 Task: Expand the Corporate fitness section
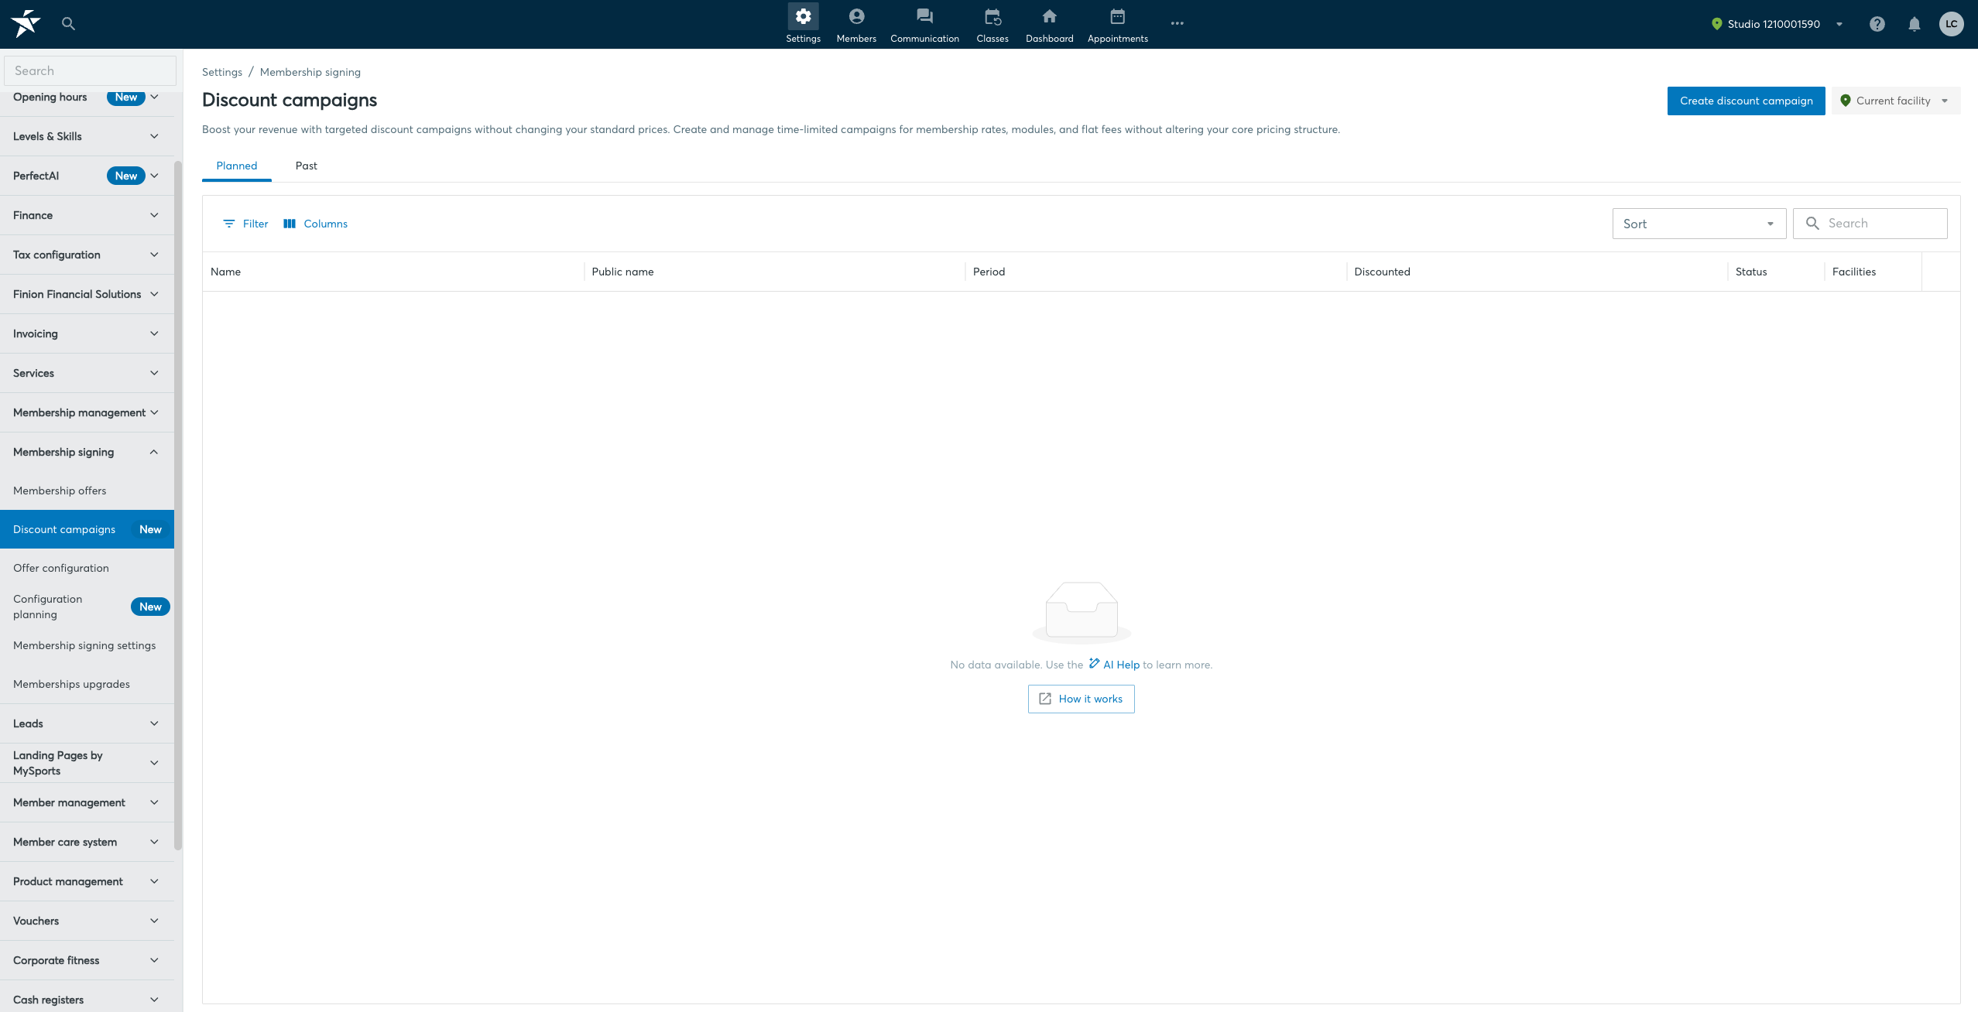pyautogui.click(x=87, y=960)
